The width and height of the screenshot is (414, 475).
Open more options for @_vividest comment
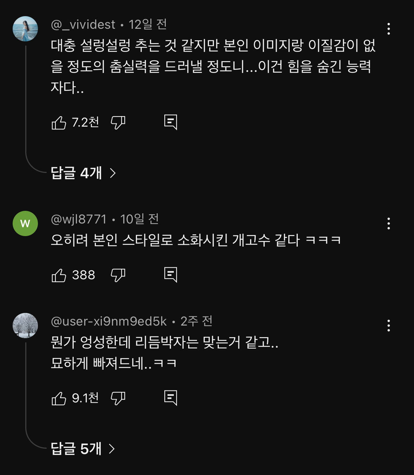coord(388,29)
